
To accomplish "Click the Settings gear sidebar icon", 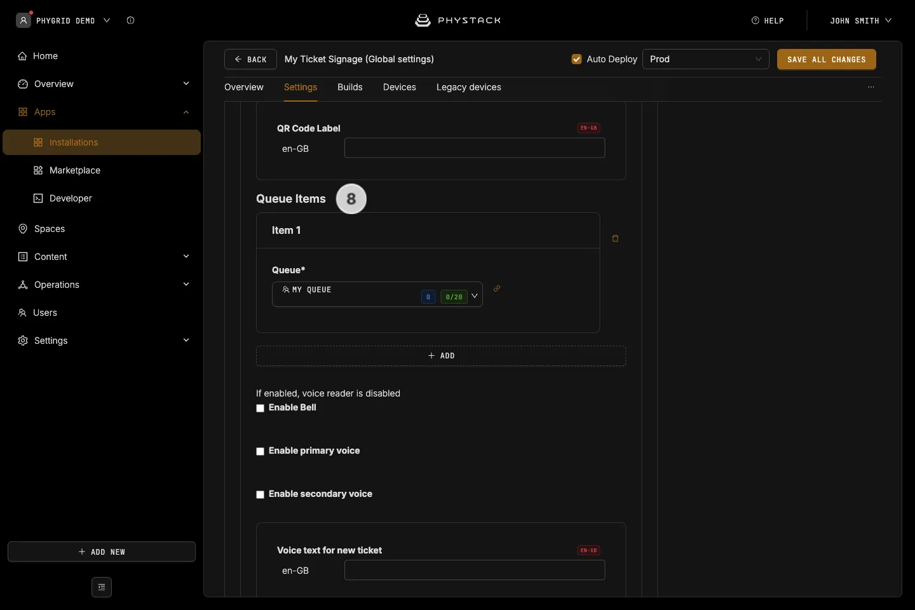I will pyautogui.click(x=23, y=341).
